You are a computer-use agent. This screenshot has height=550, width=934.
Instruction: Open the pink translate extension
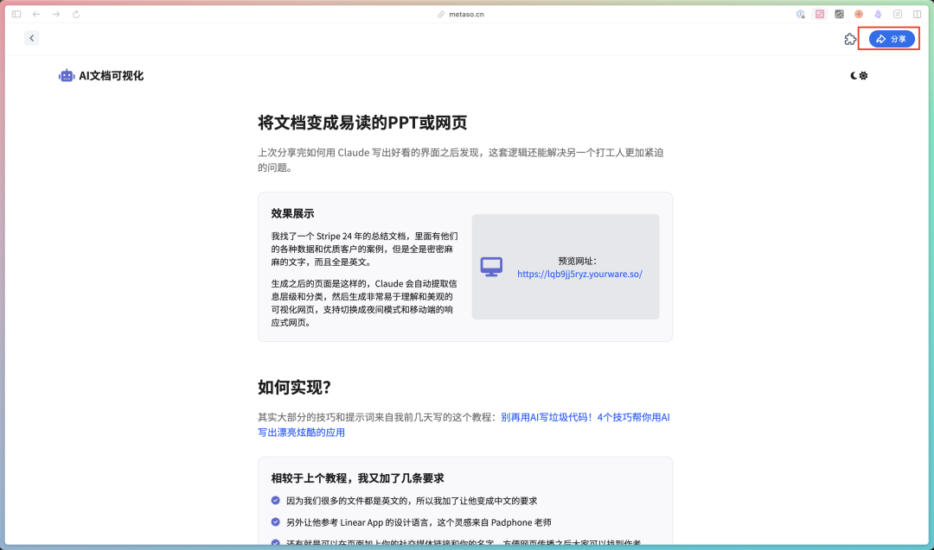820,15
